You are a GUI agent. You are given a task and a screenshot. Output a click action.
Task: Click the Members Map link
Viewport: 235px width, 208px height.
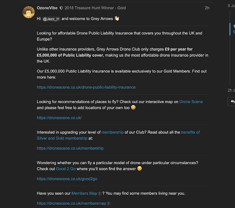[x=84, y=193]
